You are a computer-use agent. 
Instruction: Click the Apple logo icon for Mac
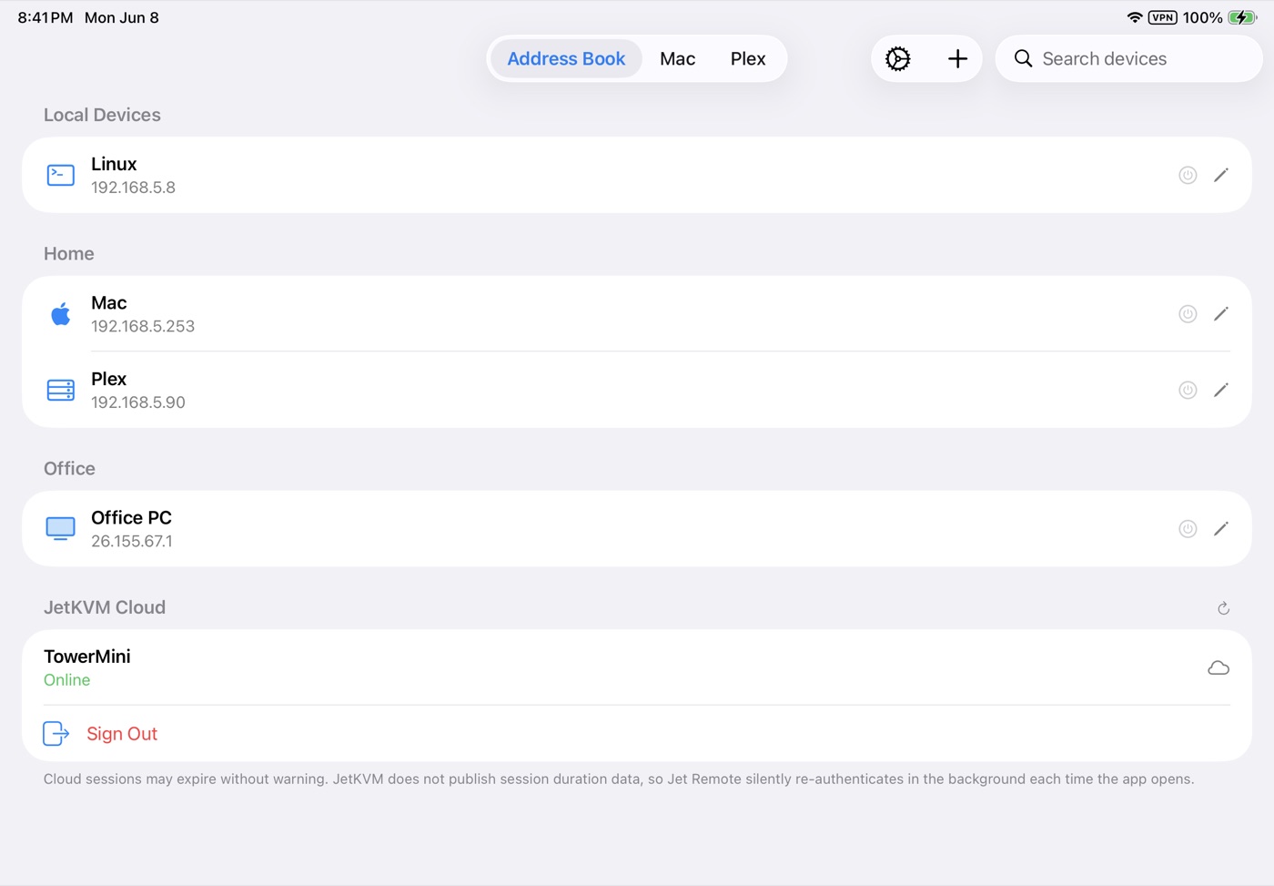(61, 313)
